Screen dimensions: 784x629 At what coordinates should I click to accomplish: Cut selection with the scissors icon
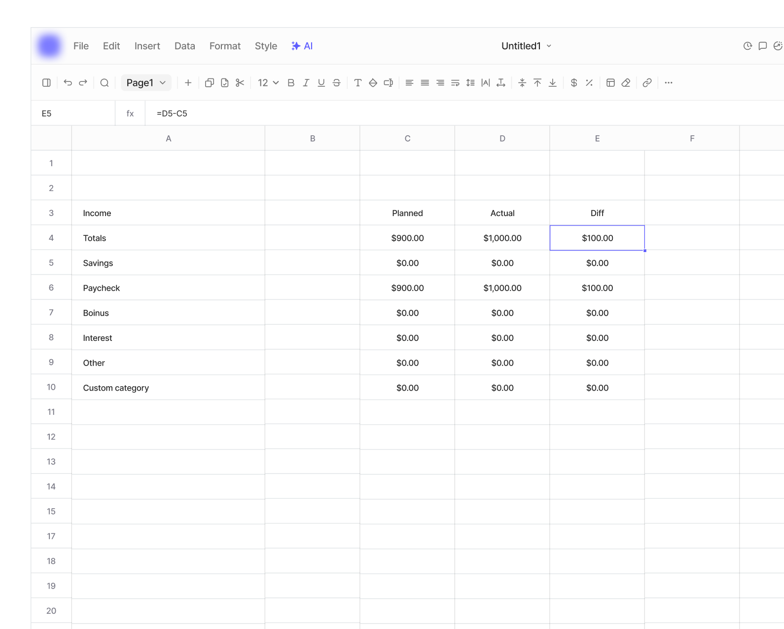pyautogui.click(x=240, y=83)
